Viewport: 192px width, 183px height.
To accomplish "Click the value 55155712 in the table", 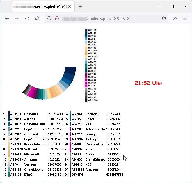I will 54,129.
